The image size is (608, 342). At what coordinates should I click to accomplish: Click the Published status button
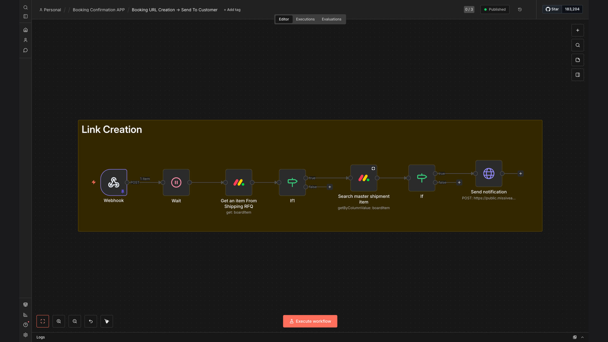495,9
